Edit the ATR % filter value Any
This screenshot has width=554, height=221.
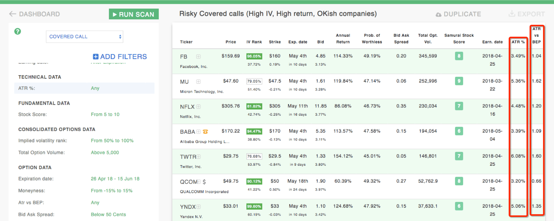(95, 88)
